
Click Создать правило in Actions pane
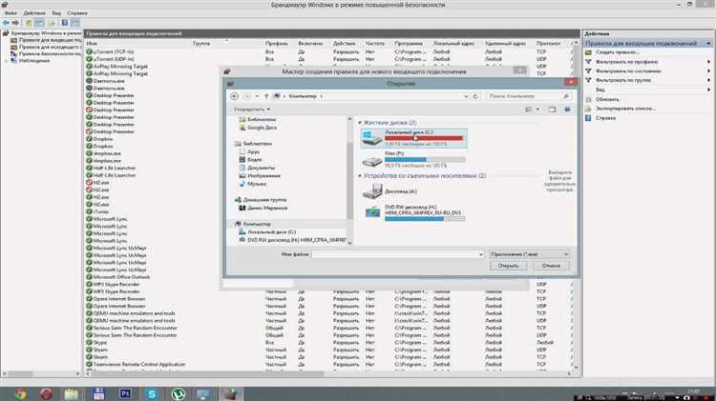tap(618, 52)
